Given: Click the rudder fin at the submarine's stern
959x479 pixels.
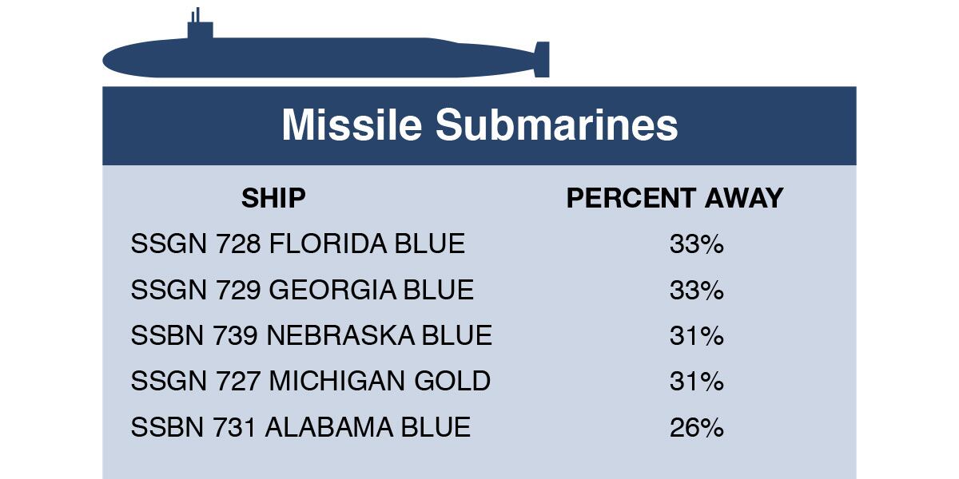Looking at the screenshot, I should pos(542,59).
